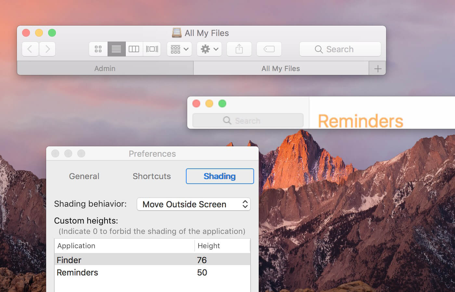Image resolution: width=455 pixels, height=292 pixels.
Task: Click the Finder search field
Action: [x=340, y=49]
